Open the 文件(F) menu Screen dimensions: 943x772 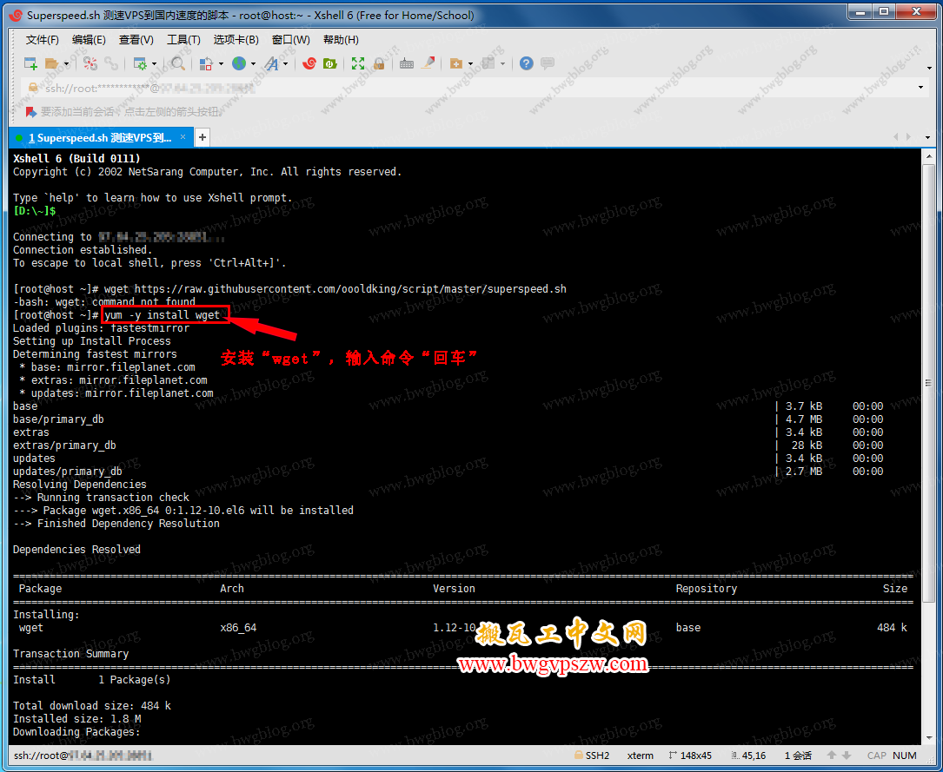[x=42, y=40]
